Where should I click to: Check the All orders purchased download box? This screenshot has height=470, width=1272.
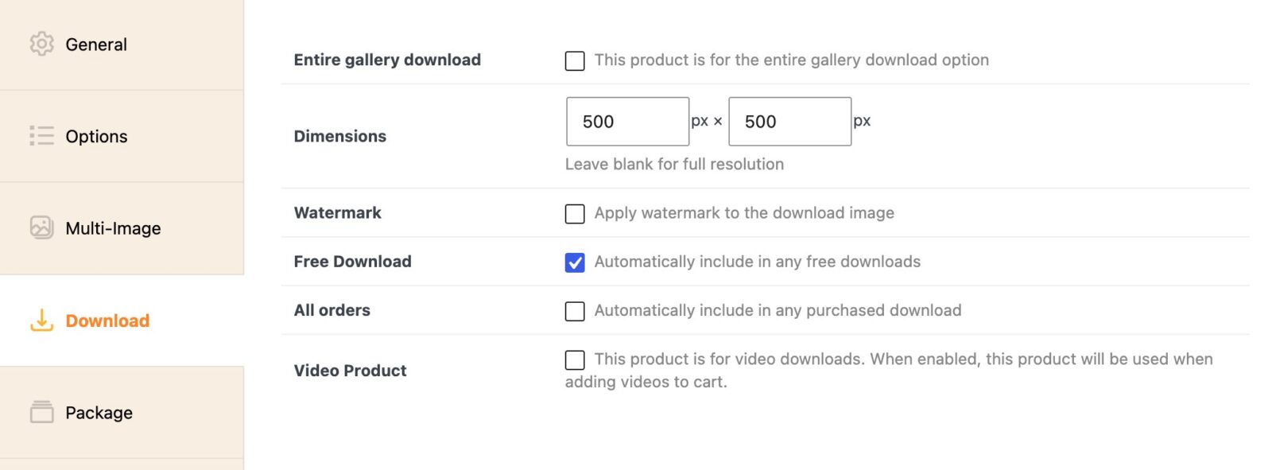coord(575,311)
